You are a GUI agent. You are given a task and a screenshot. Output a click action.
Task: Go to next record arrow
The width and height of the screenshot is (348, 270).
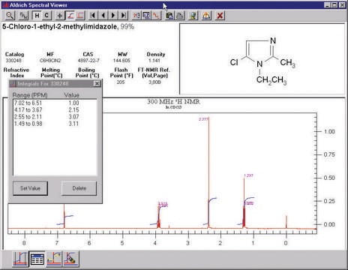coord(113,16)
